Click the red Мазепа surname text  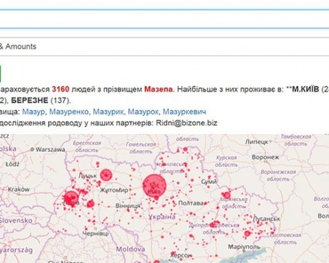pyautogui.click(x=158, y=89)
